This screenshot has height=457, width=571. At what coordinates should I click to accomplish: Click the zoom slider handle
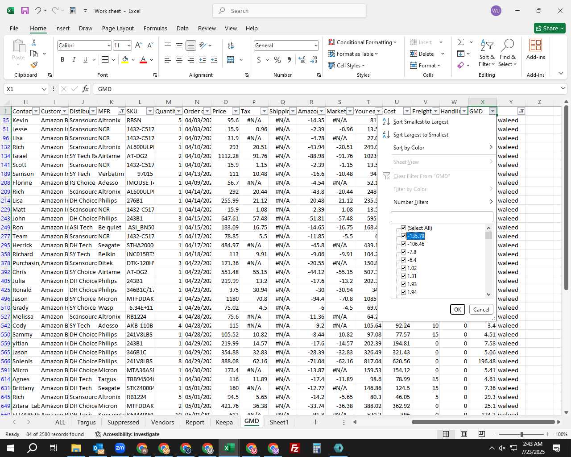[x=521, y=434]
